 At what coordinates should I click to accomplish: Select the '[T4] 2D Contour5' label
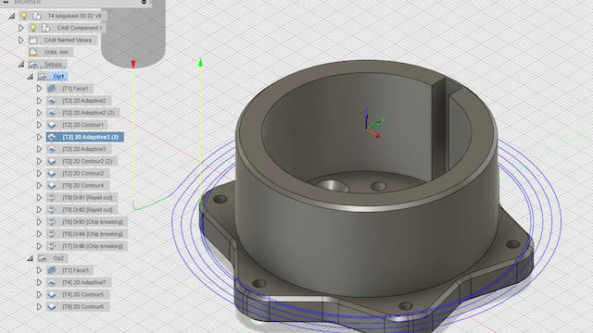click(x=82, y=294)
